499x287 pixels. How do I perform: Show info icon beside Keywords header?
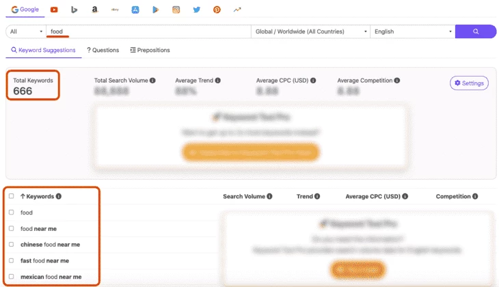click(x=59, y=196)
